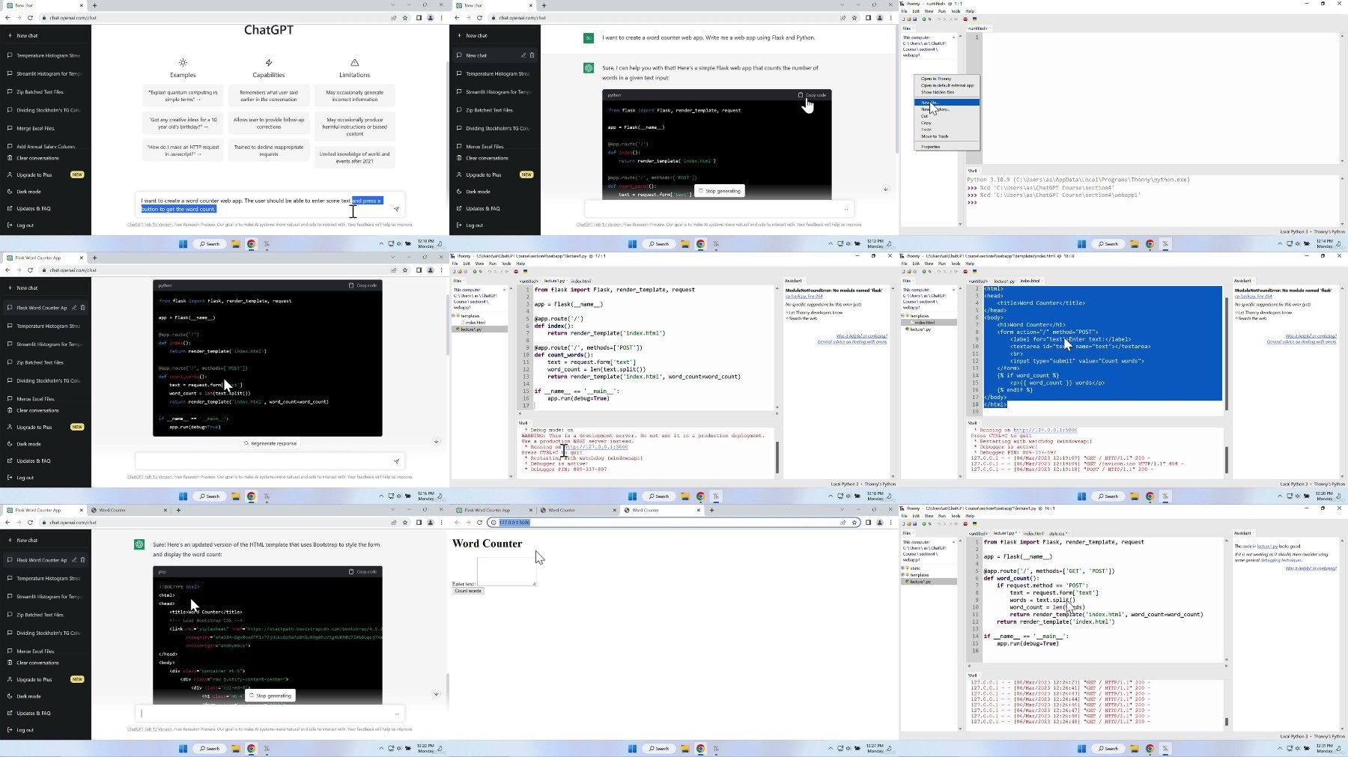Reload the Word Counter page at 127.0.0.1:5000

tap(479, 522)
